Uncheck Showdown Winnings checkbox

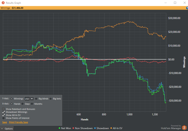point(3,112)
